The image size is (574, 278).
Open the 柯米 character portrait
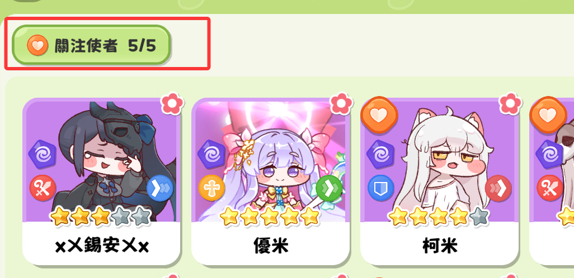440,161
